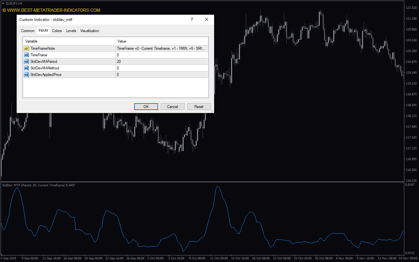Click the EURJPY,H4 chart title
Viewport: 419px width, 262px height.
[14, 3]
